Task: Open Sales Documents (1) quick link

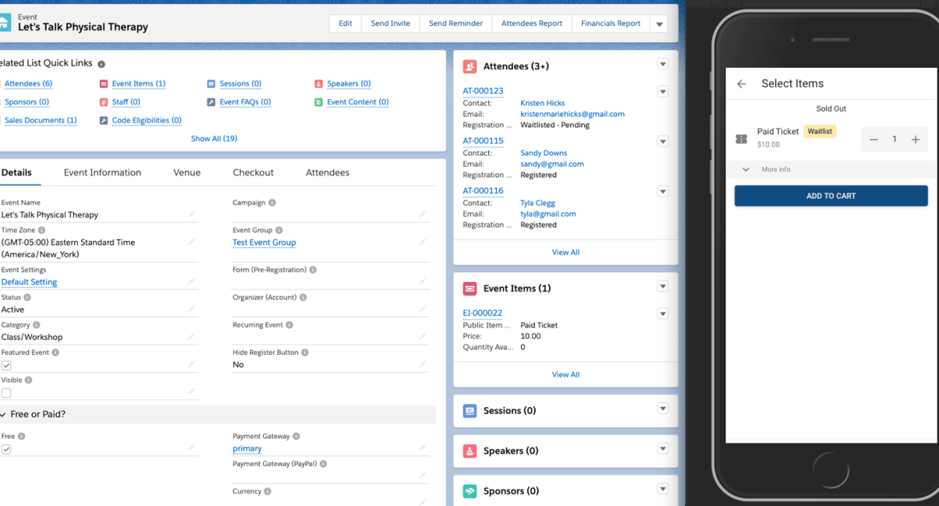Action: (x=40, y=121)
